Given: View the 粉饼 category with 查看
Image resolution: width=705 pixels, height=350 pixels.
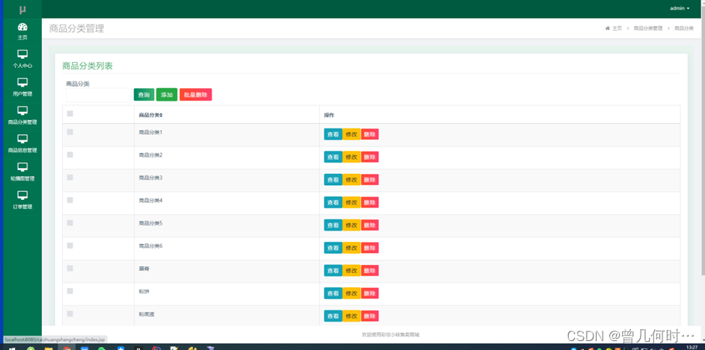Looking at the screenshot, I should point(333,293).
